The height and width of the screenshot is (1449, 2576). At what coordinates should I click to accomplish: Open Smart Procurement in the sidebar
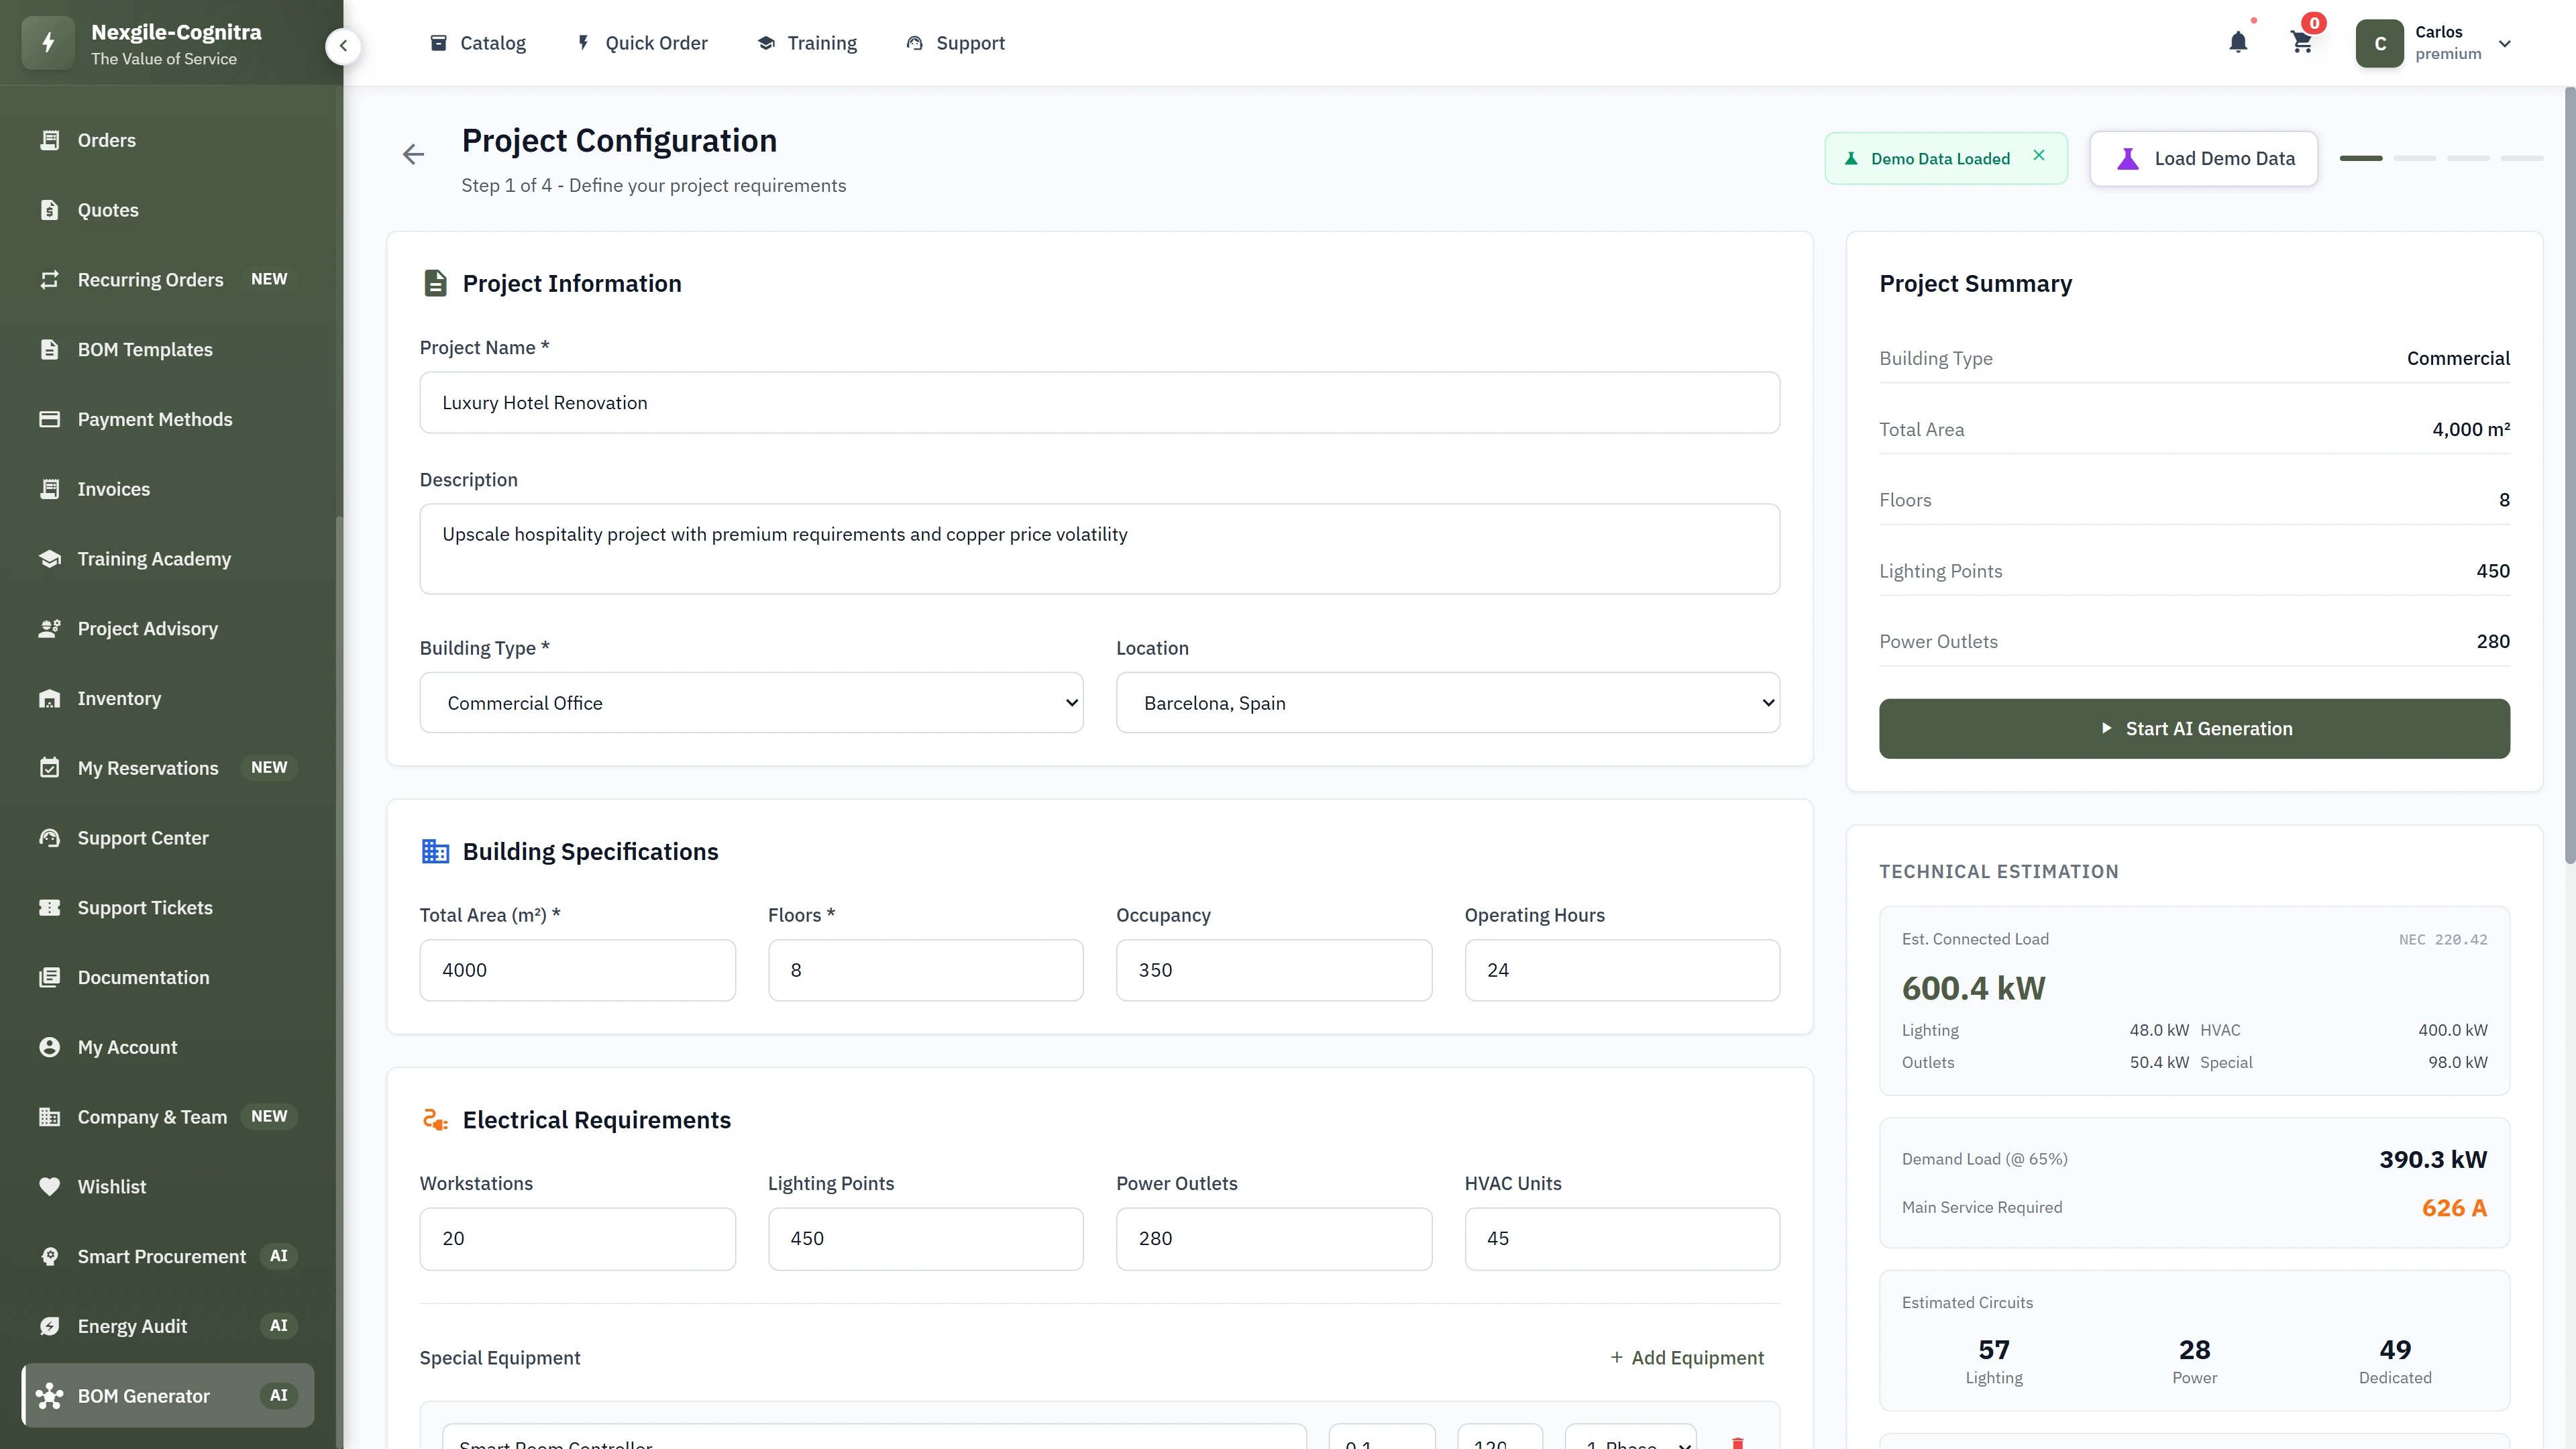pos(161,1256)
